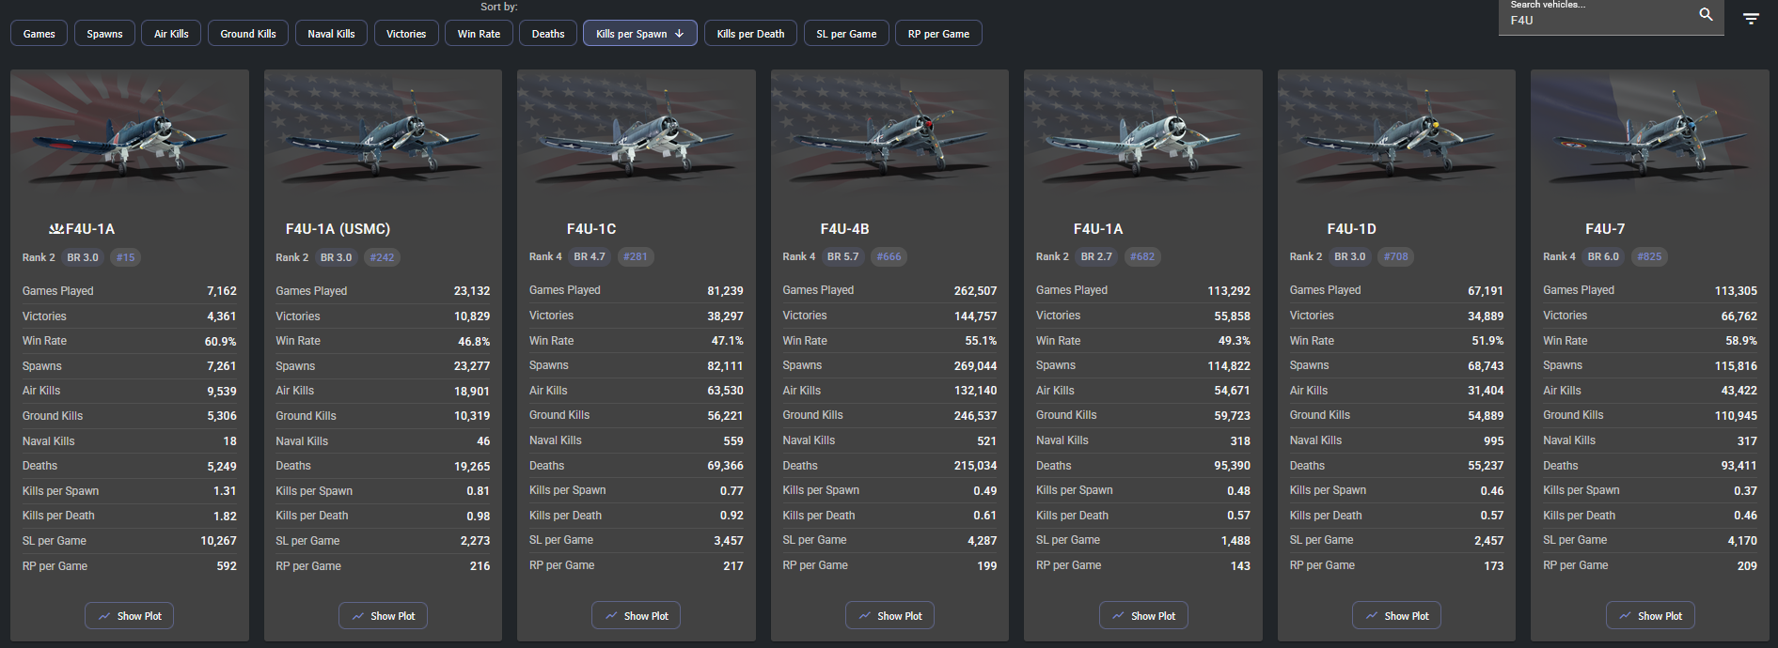Viewport: 1778px width, 648px height.
Task: Click the BR 4.7 badge
Action: click(x=590, y=256)
